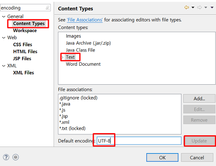Collapse the General tree node
Image resolution: width=216 pixels, height=166 pixels.
pos(4,16)
